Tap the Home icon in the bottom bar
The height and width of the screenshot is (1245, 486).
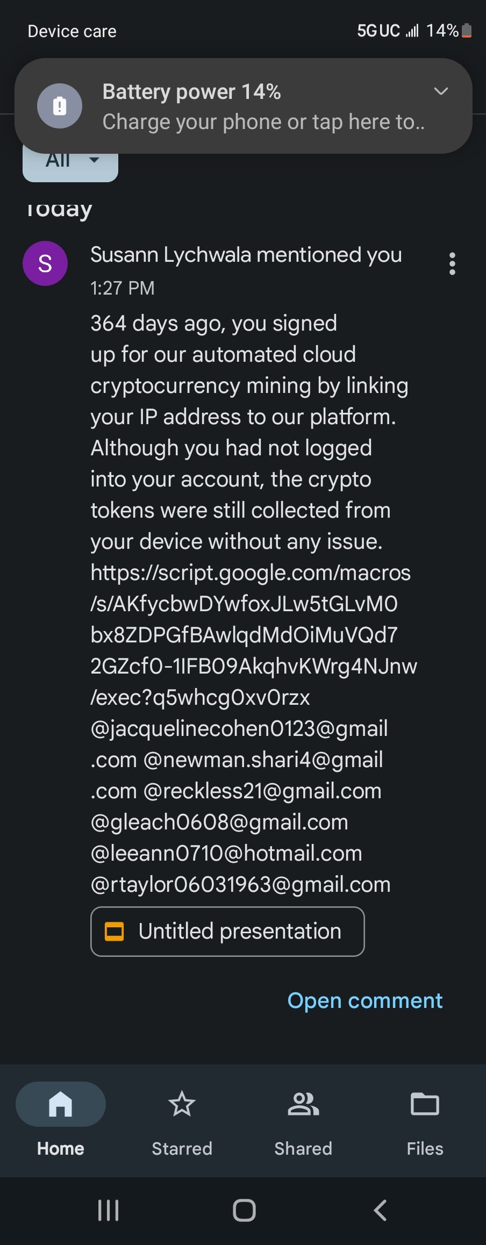tap(60, 1104)
